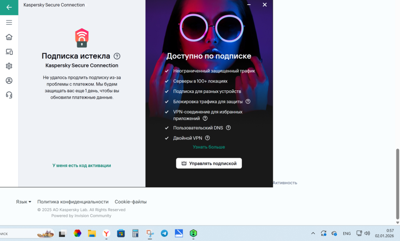This screenshot has width=400, height=241.
Task: Click the help icon beside Пользовательский DNS
Action: pyautogui.click(x=228, y=128)
